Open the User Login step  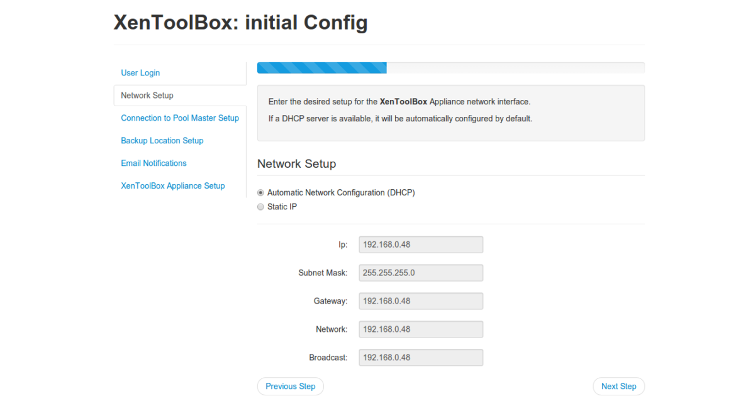[140, 73]
